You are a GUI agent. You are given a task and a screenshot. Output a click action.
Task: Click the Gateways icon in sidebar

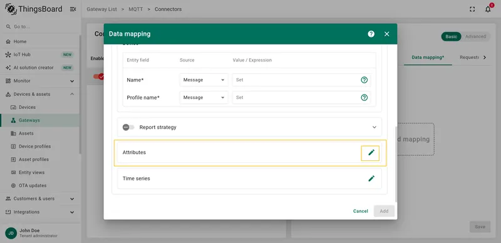[x=13, y=120]
